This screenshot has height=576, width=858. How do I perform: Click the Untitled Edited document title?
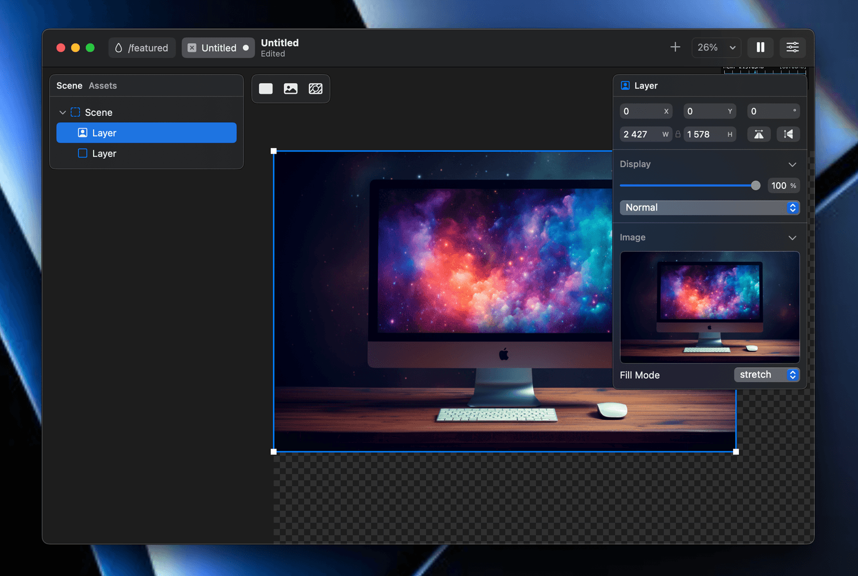point(280,48)
